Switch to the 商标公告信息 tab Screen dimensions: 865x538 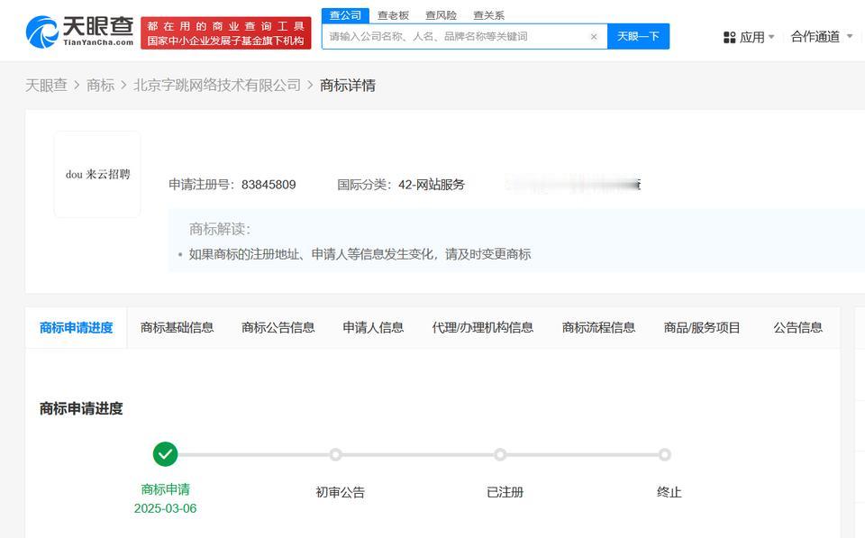278,328
